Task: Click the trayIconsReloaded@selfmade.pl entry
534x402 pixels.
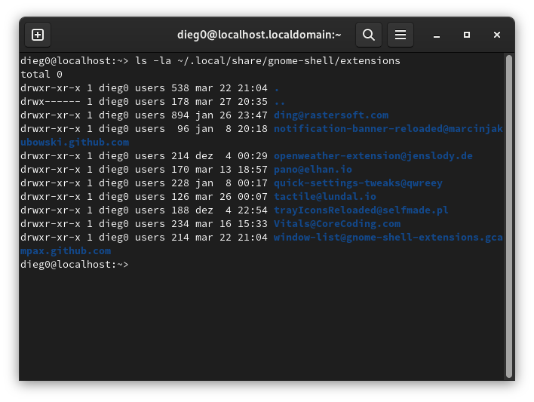Action: 361,210
